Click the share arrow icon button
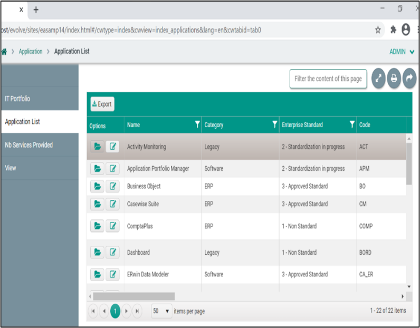420x328 pixels. click(x=409, y=79)
